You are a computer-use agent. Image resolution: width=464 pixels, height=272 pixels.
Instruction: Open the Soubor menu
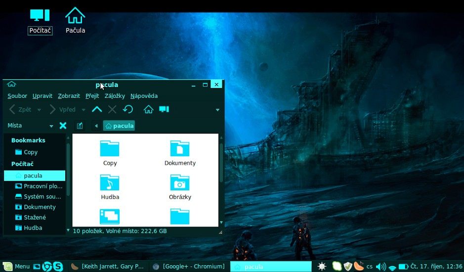pos(17,96)
